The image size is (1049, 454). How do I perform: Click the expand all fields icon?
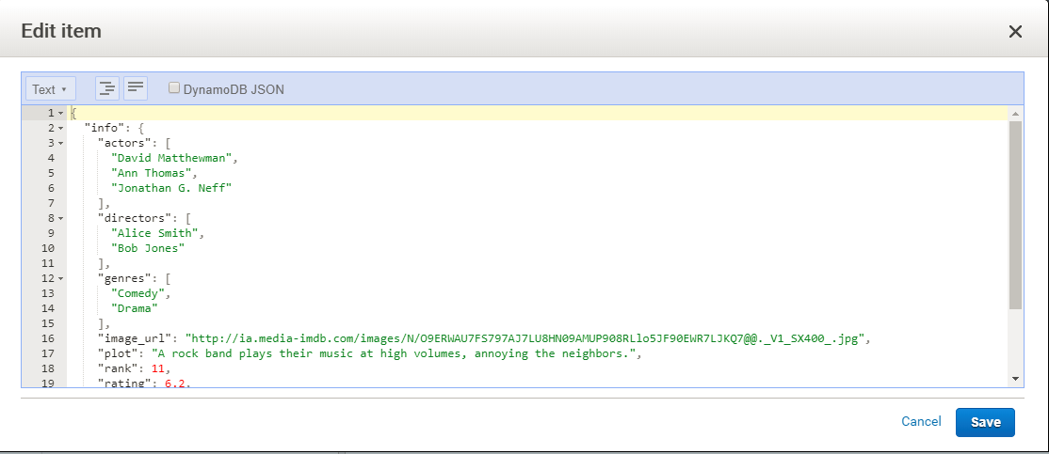click(x=107, y=89)
